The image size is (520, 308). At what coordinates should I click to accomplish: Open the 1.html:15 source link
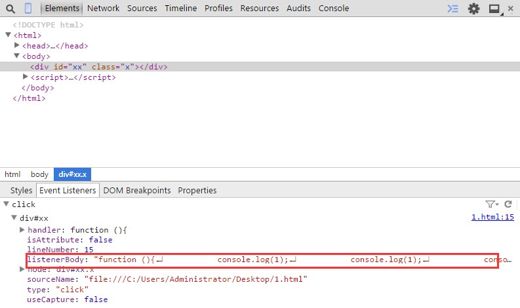click(x=492, y=217)
